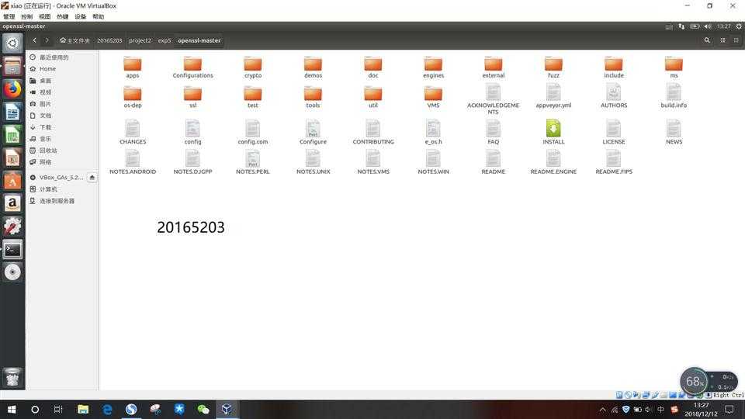Click the search icon in file manager toolbar
This screenshot has height=419, width=745.
[707, 40]
